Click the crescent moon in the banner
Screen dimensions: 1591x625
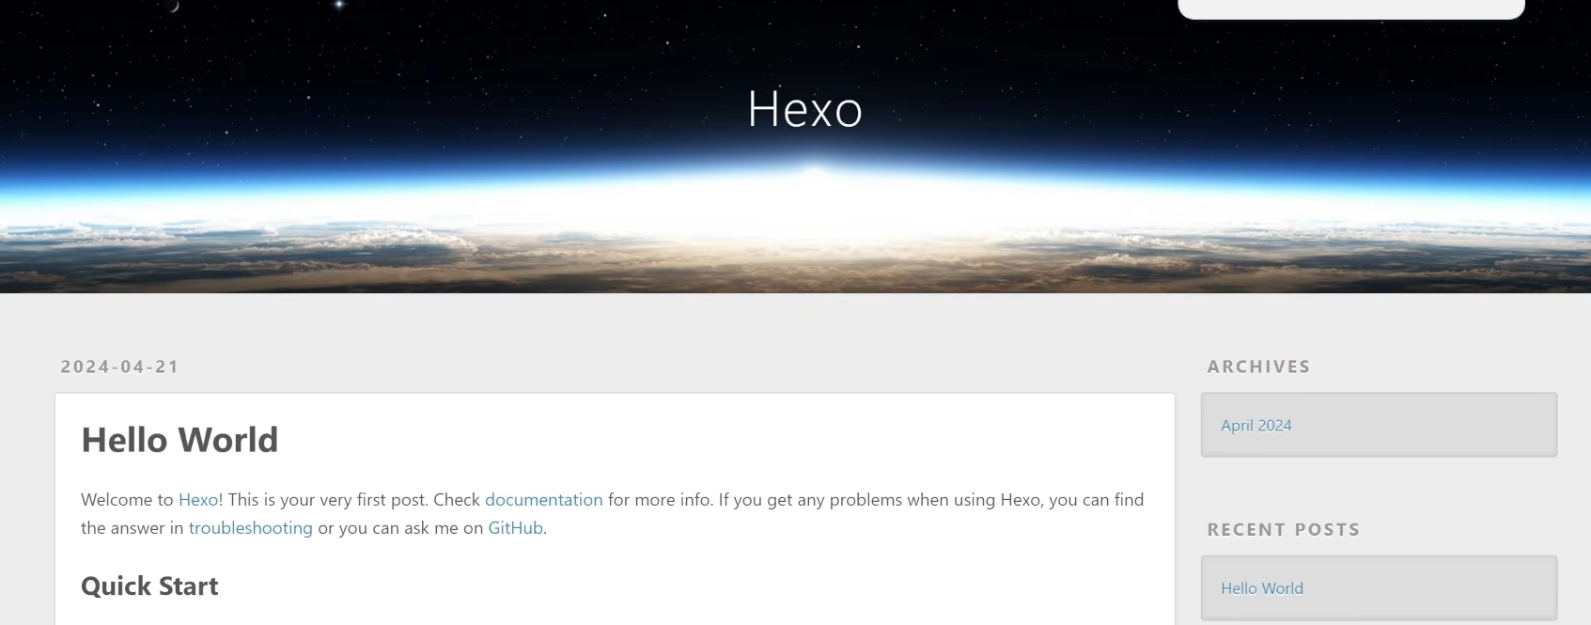(x=172, y=6)
